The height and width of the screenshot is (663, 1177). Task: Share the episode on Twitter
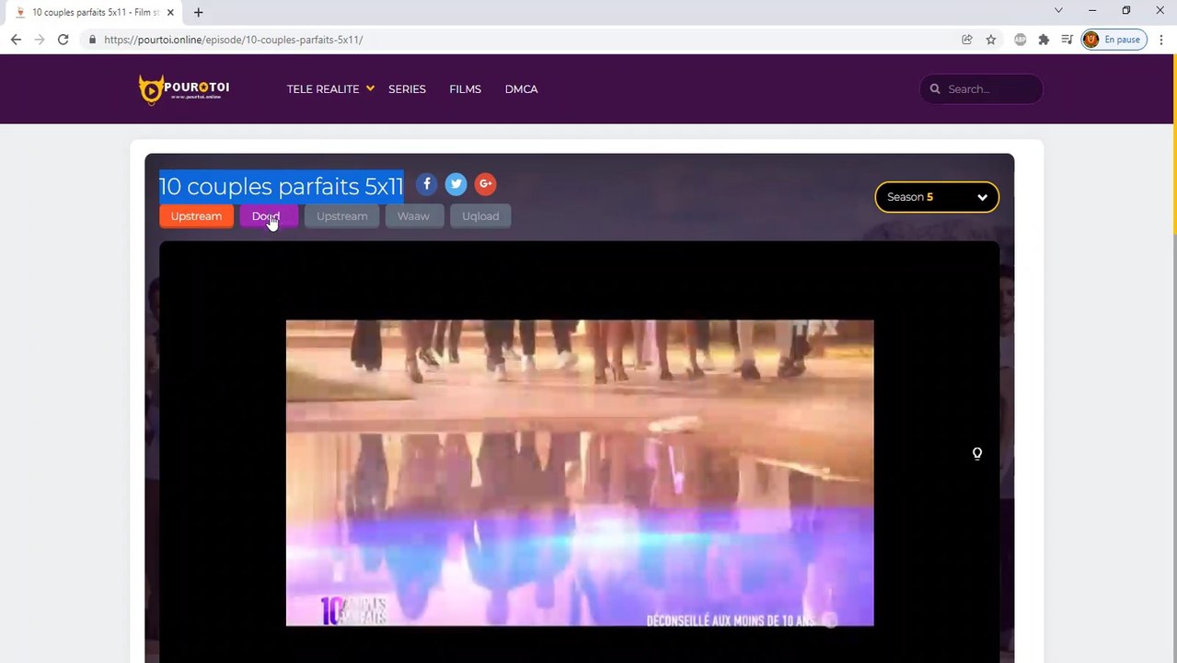click(x=456, y=184)
